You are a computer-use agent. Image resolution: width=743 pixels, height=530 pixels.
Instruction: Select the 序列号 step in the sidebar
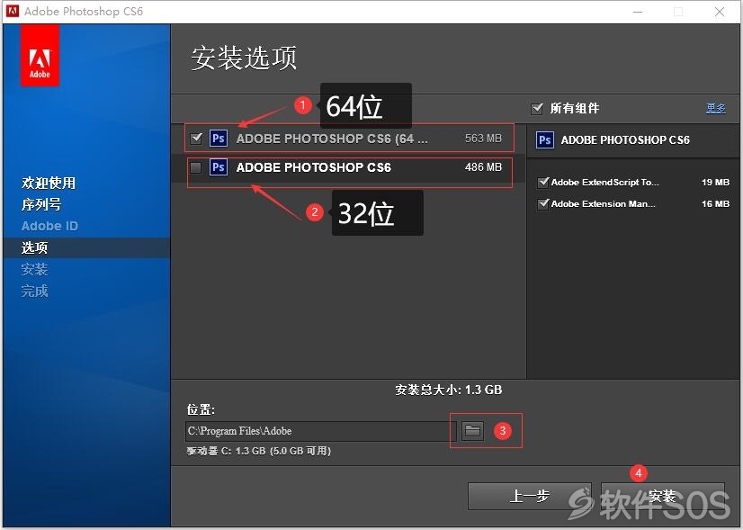click(41, 205)
